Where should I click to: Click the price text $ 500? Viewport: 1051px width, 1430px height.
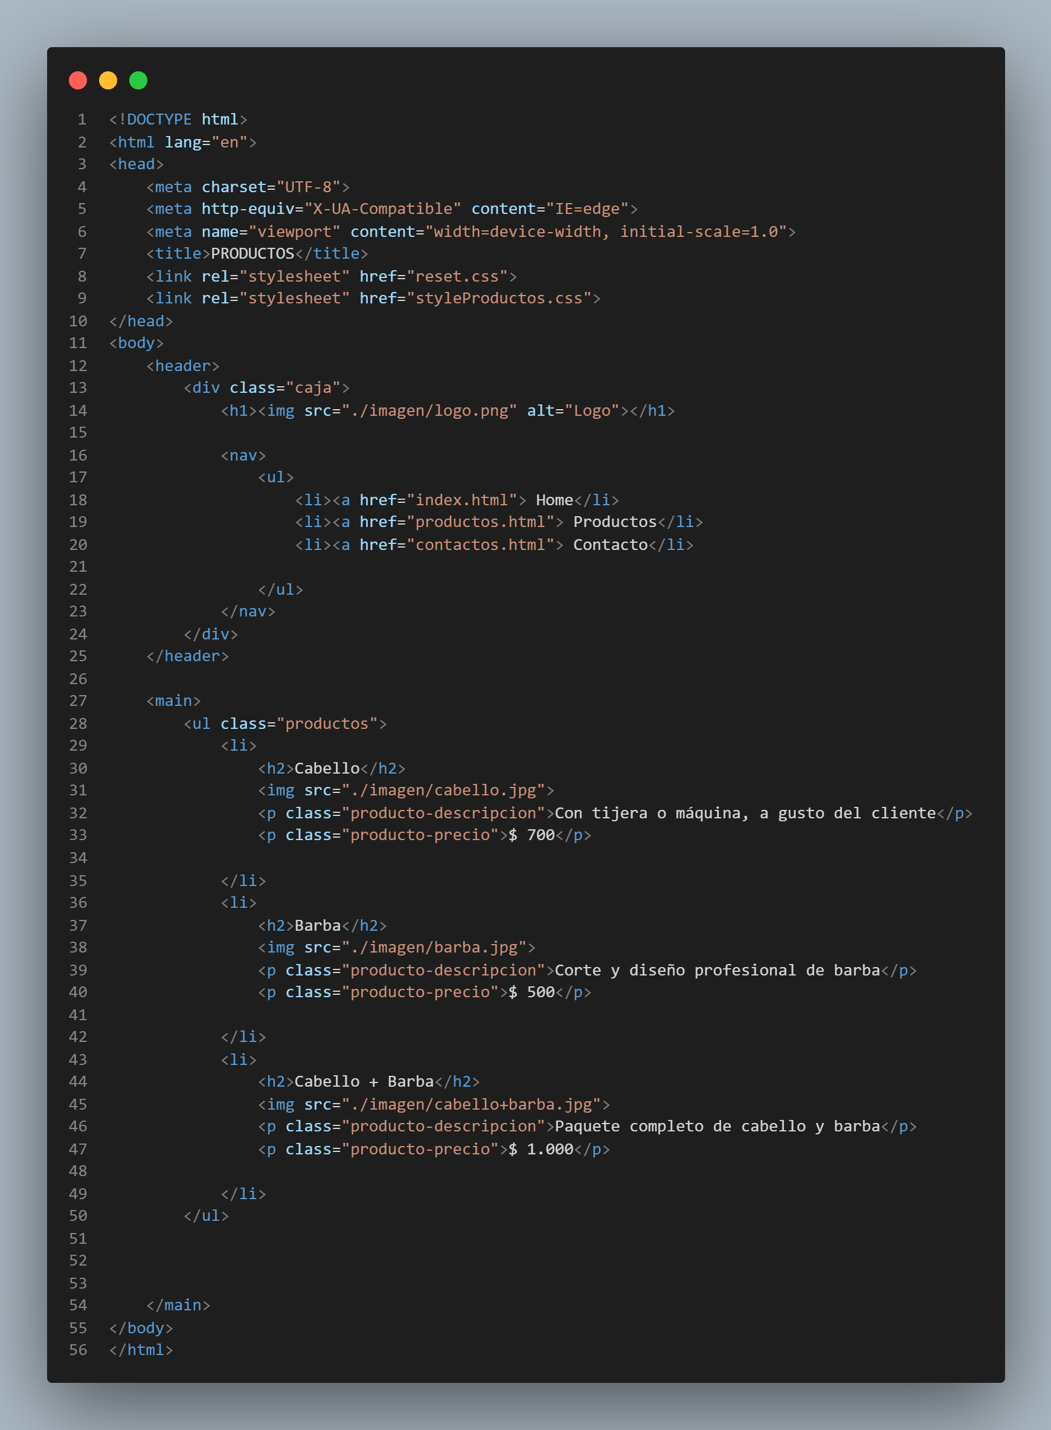[532, 992]
